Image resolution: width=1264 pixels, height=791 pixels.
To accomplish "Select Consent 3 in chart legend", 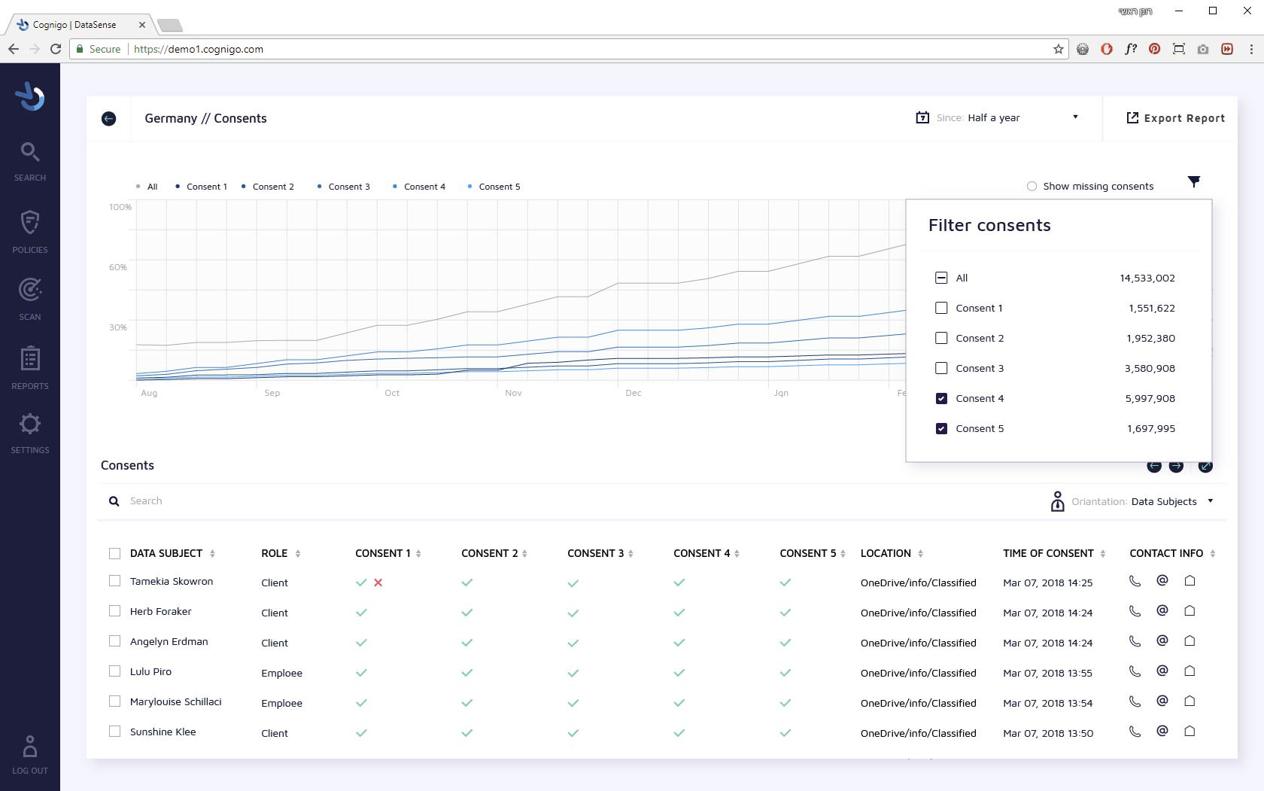I will coord(344,187).
